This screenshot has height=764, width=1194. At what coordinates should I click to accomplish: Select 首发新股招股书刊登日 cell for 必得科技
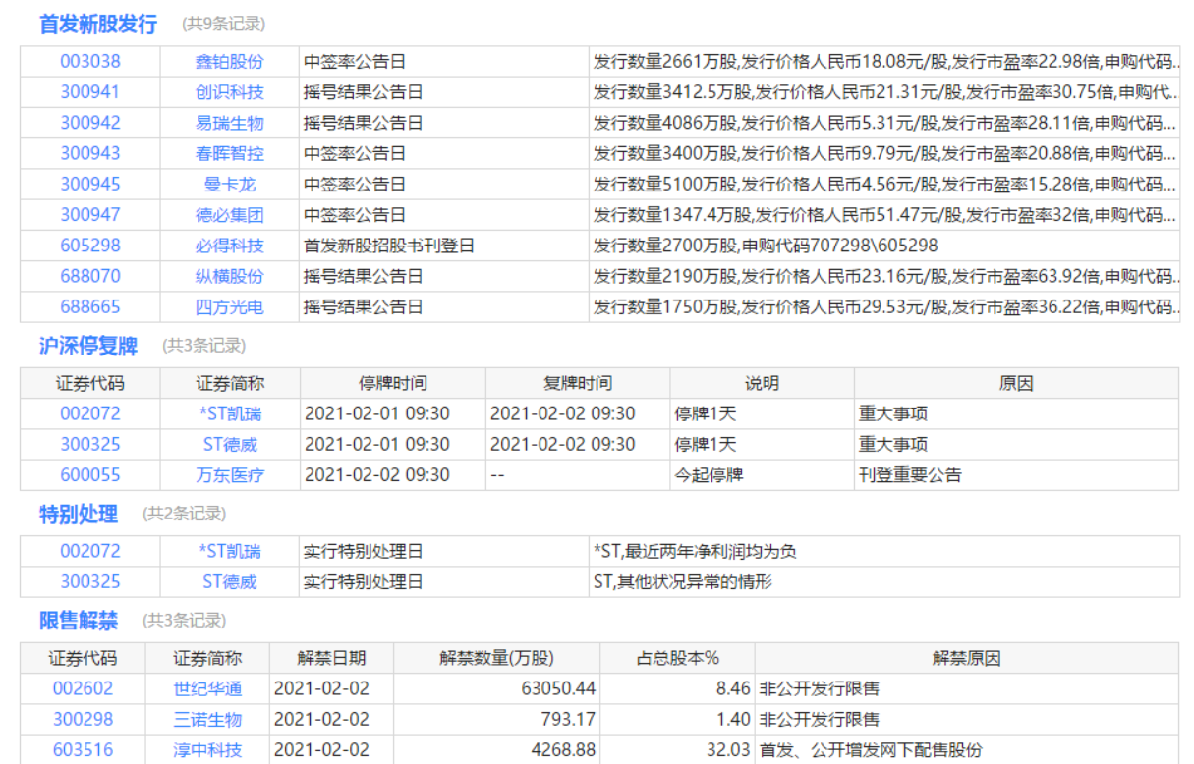[443, 246]
